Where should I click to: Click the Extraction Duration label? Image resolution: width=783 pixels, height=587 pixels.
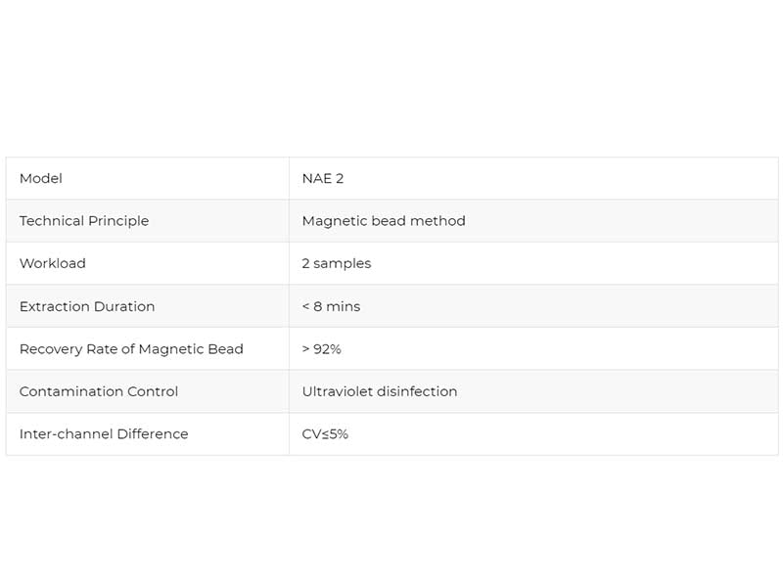(x=87, y=306)
